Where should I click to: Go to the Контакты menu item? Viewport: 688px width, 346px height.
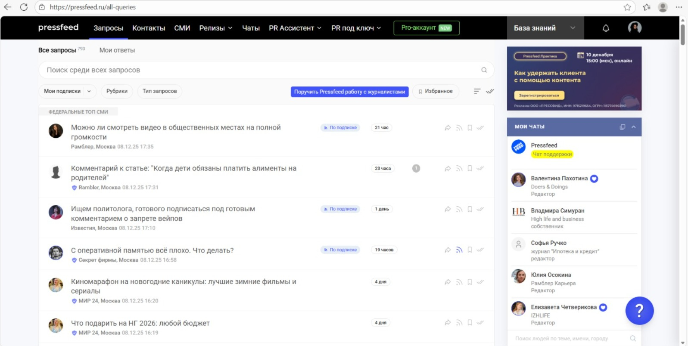[x=149, y=28]
